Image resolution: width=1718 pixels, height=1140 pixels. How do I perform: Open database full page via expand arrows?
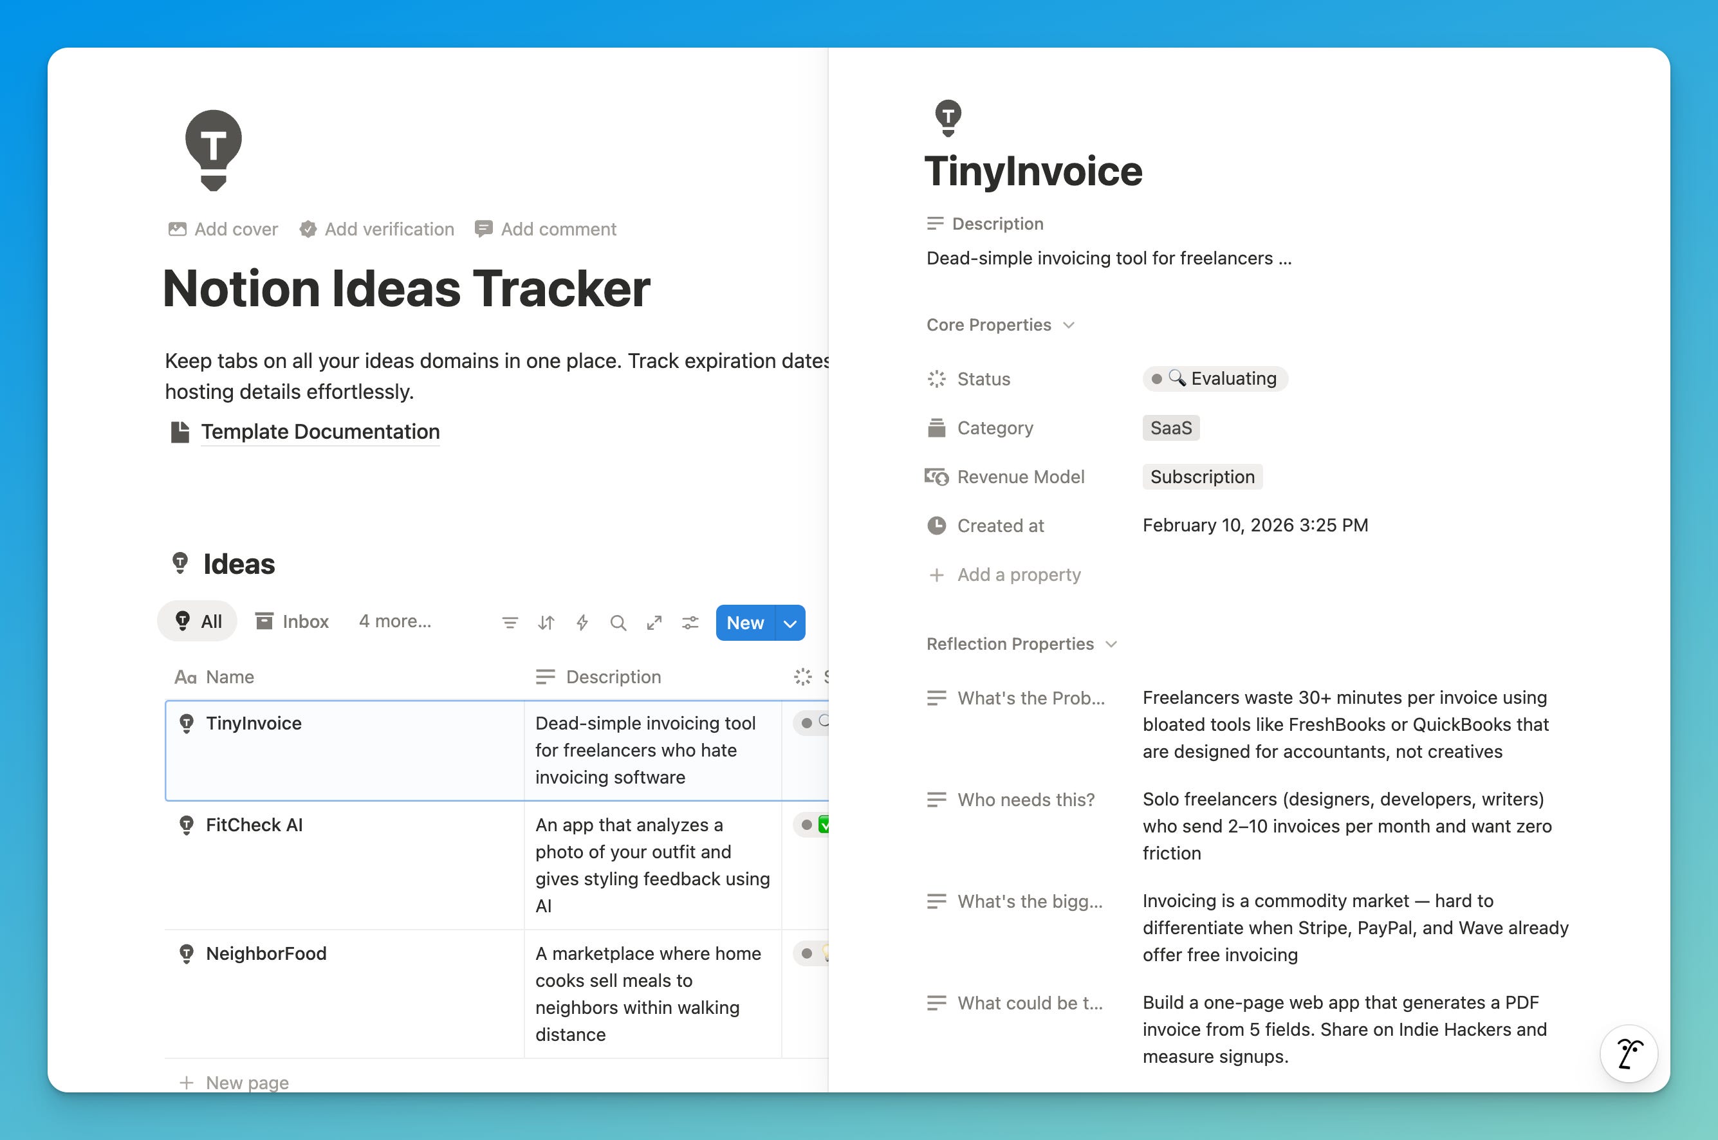coord(654,623)
